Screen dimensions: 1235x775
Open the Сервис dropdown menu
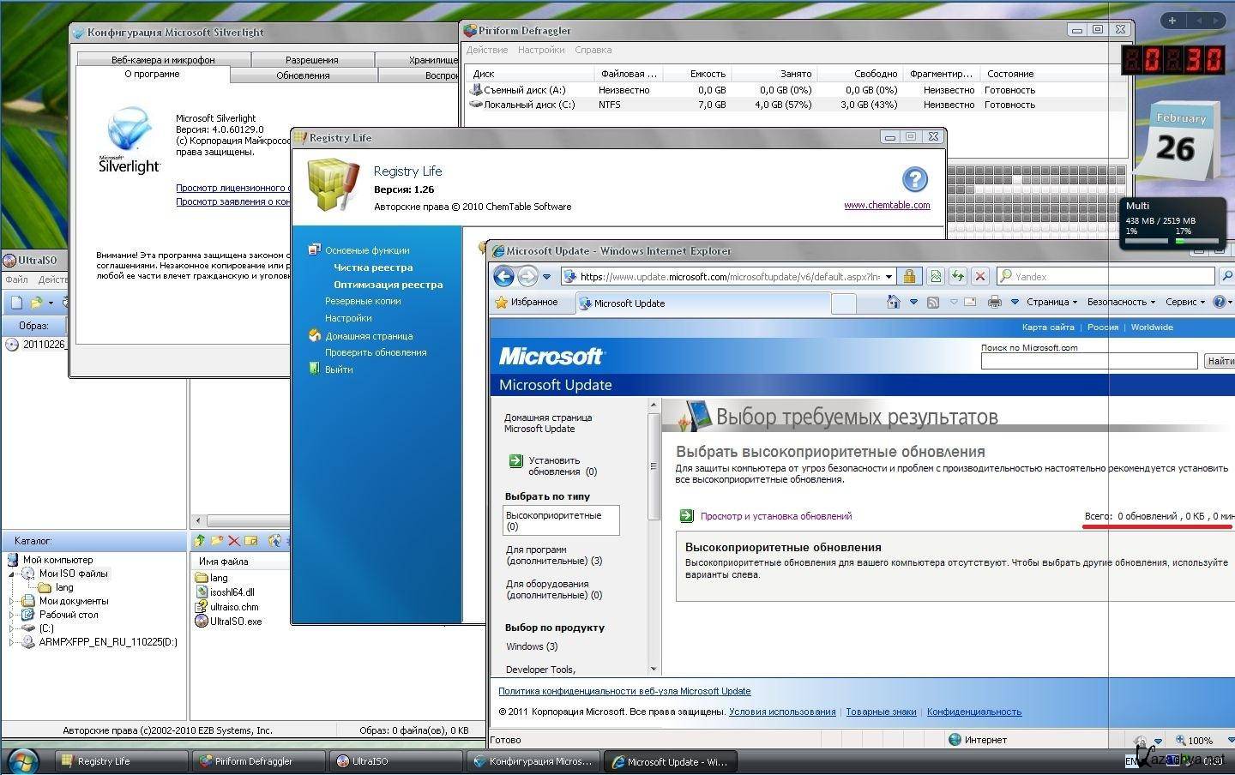tap(1185, 302)
